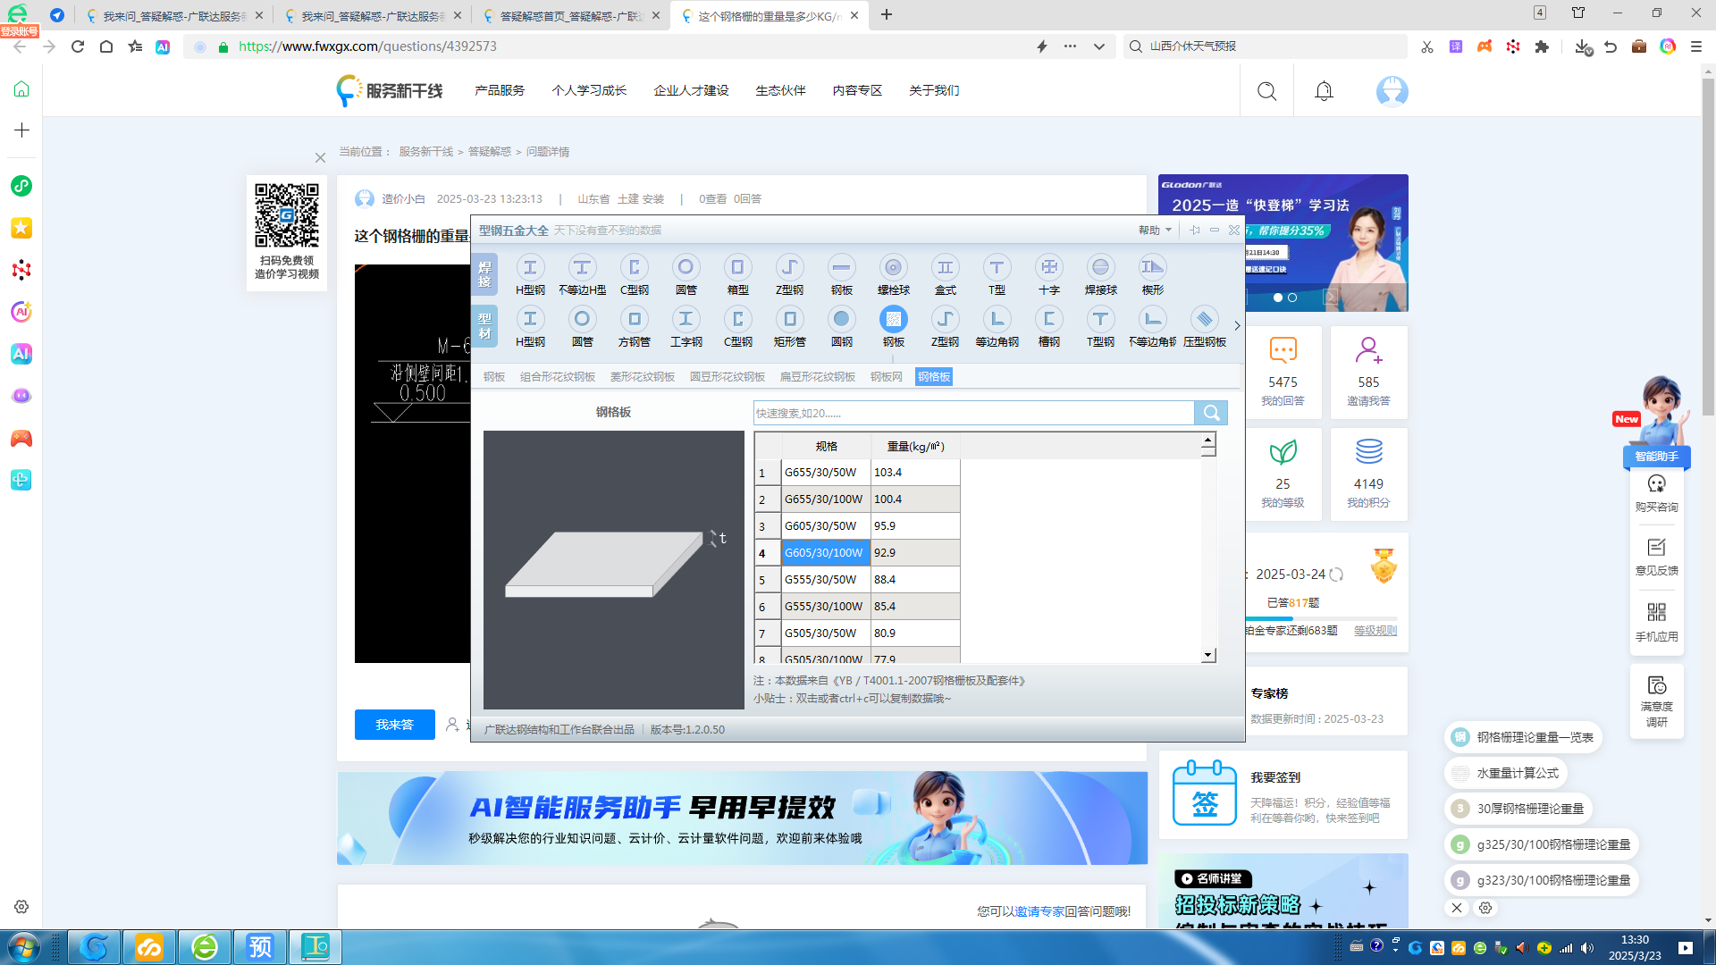The image size is (1716, 965).
Task: Select welded H型钢 icon in top row
Action: pos(530,275)
